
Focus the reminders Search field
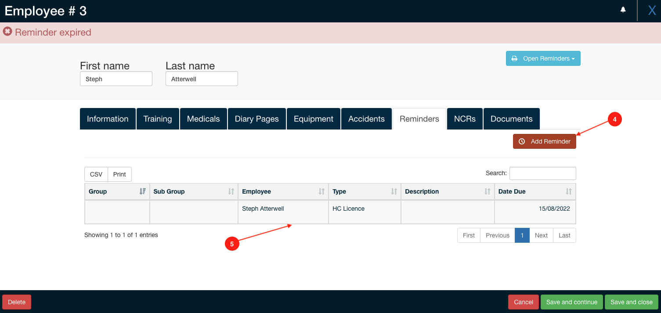(542, 173)
